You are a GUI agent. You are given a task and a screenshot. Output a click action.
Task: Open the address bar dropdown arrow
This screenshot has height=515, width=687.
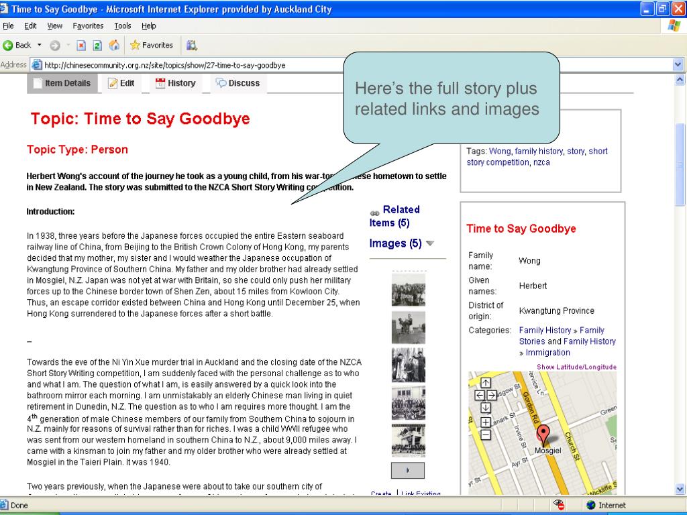tap(678, 65)
